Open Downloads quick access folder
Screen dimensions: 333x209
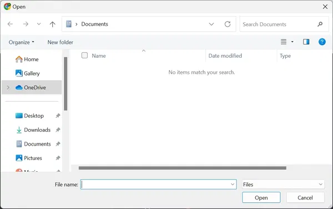click(x=33, y=130)
